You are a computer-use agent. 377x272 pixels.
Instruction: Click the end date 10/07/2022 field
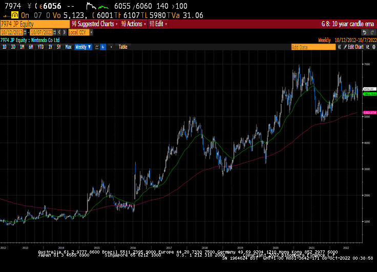[41, 32]
